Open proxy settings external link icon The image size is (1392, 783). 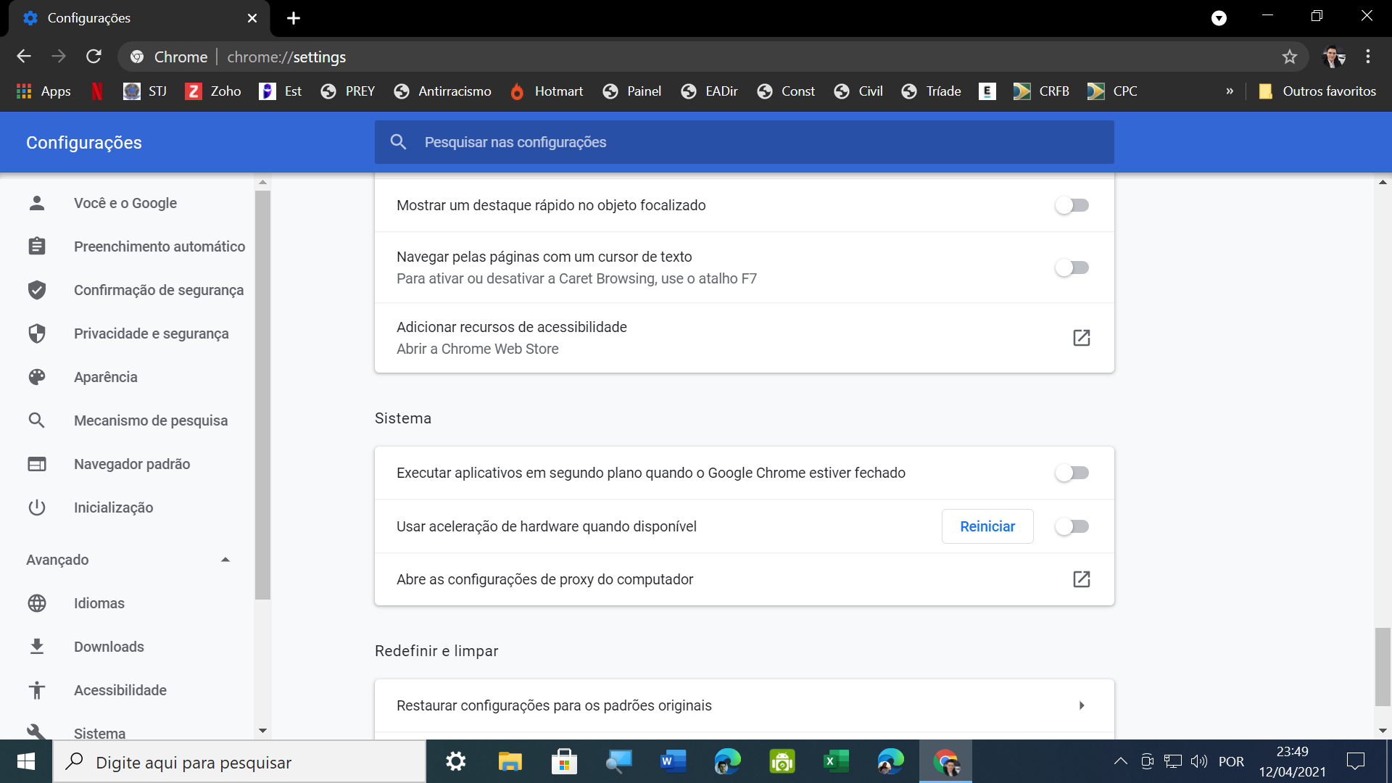1081,579
